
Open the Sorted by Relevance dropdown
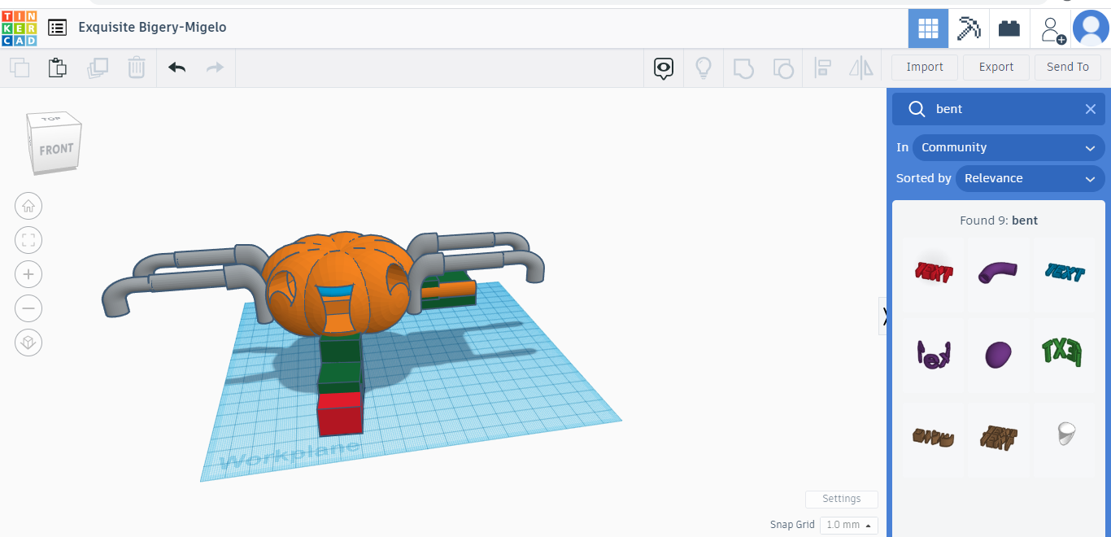point(1030,178)
